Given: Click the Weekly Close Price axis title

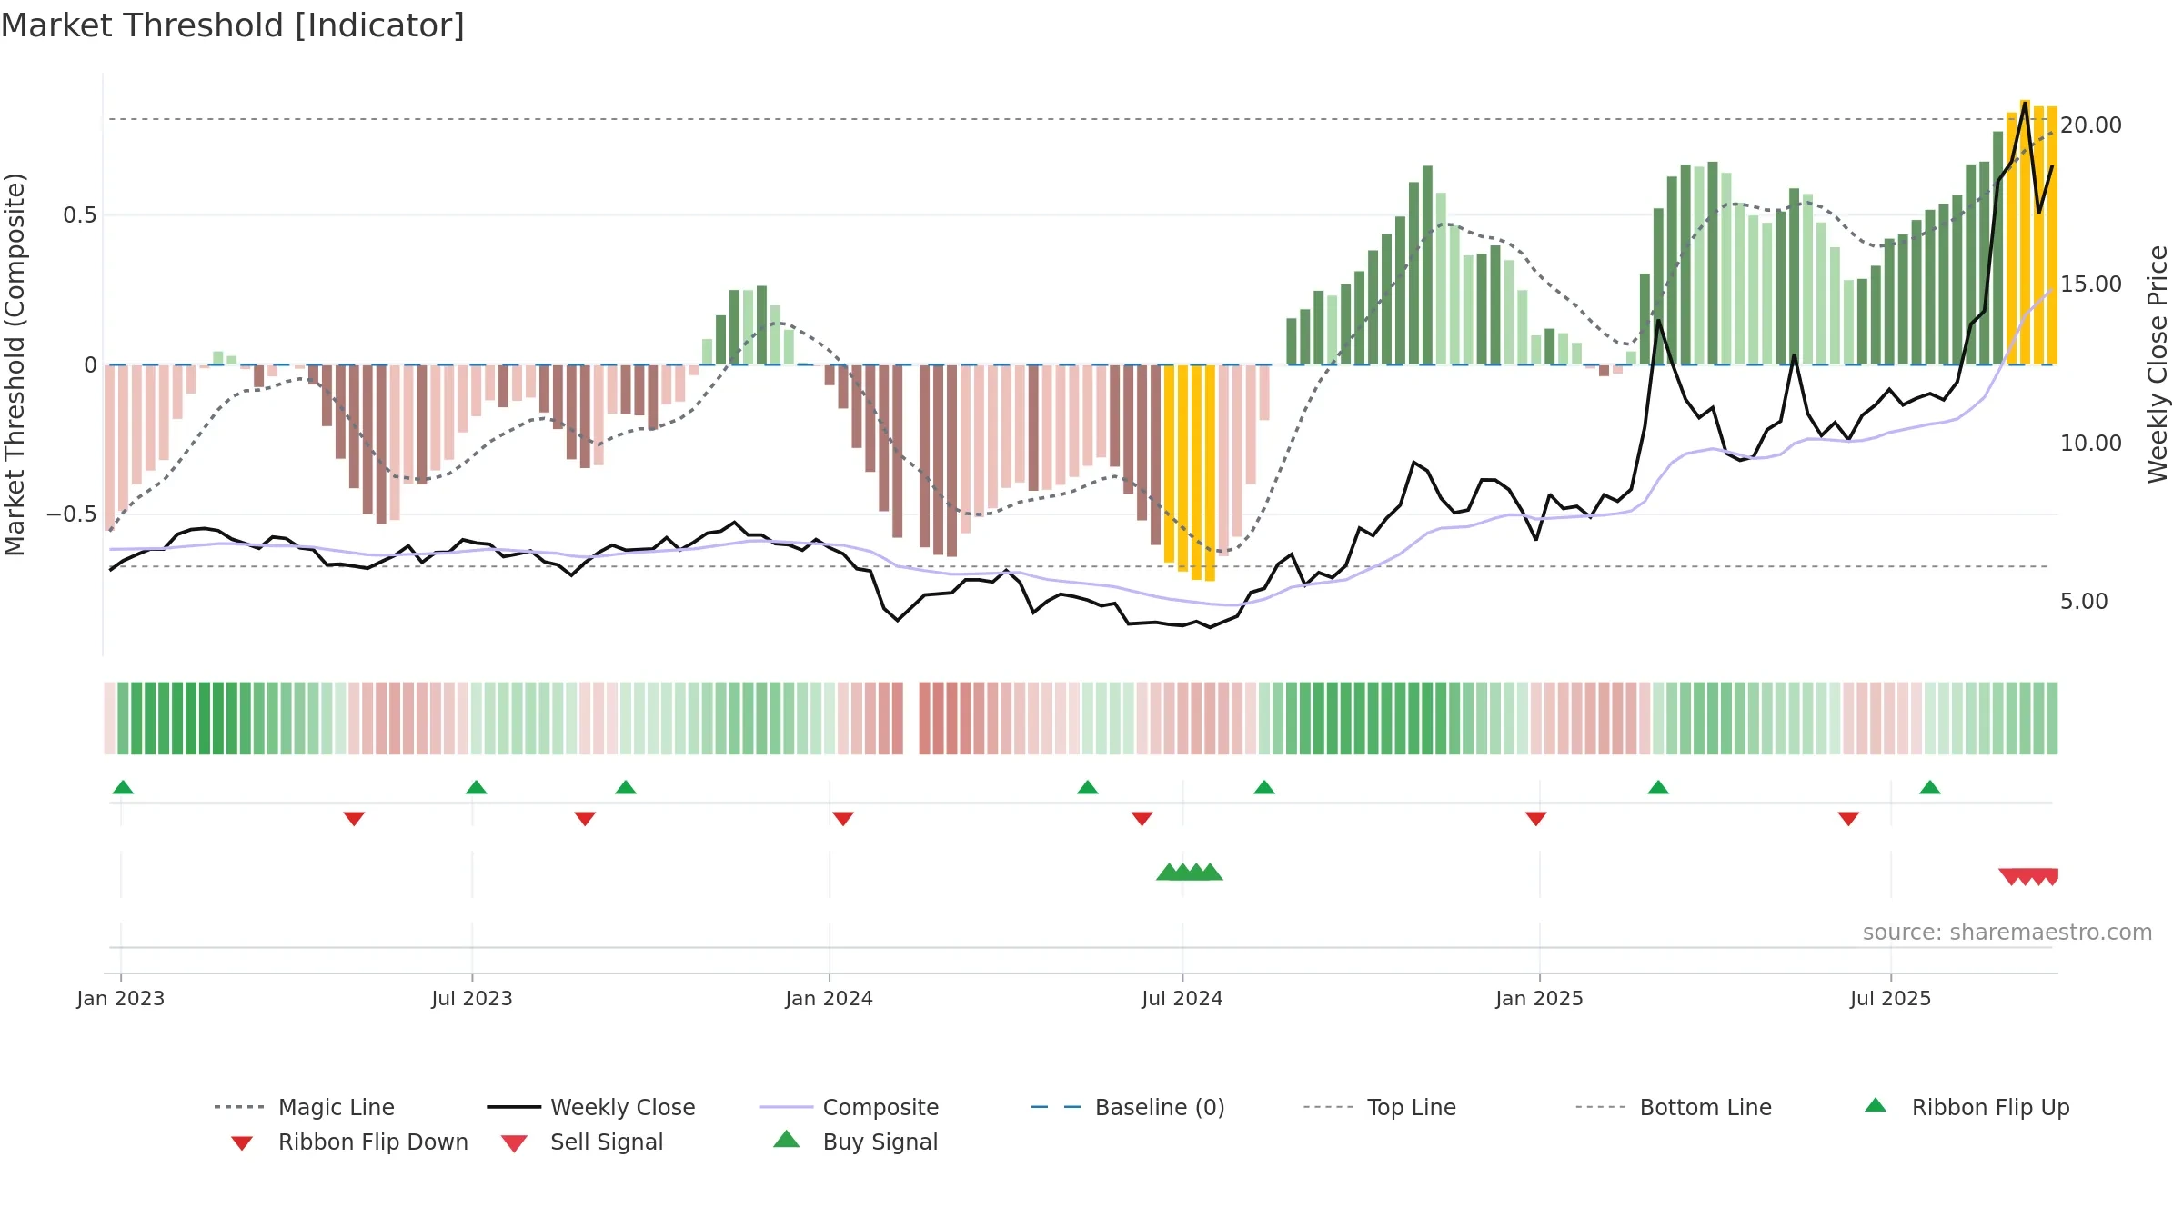Looking at the screenshot, I should [x=2158, y=364].
